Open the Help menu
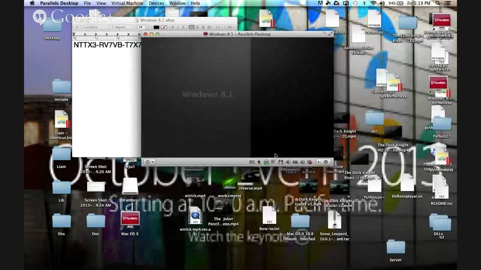Image resolution: width=481 pixels, height=270 pixels. 195,3
